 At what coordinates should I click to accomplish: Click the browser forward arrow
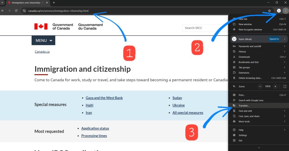9,11
